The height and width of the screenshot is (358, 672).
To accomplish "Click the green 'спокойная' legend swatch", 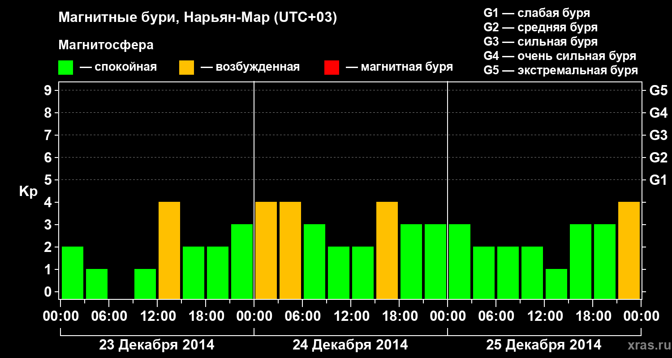I will tap(66, 68).
